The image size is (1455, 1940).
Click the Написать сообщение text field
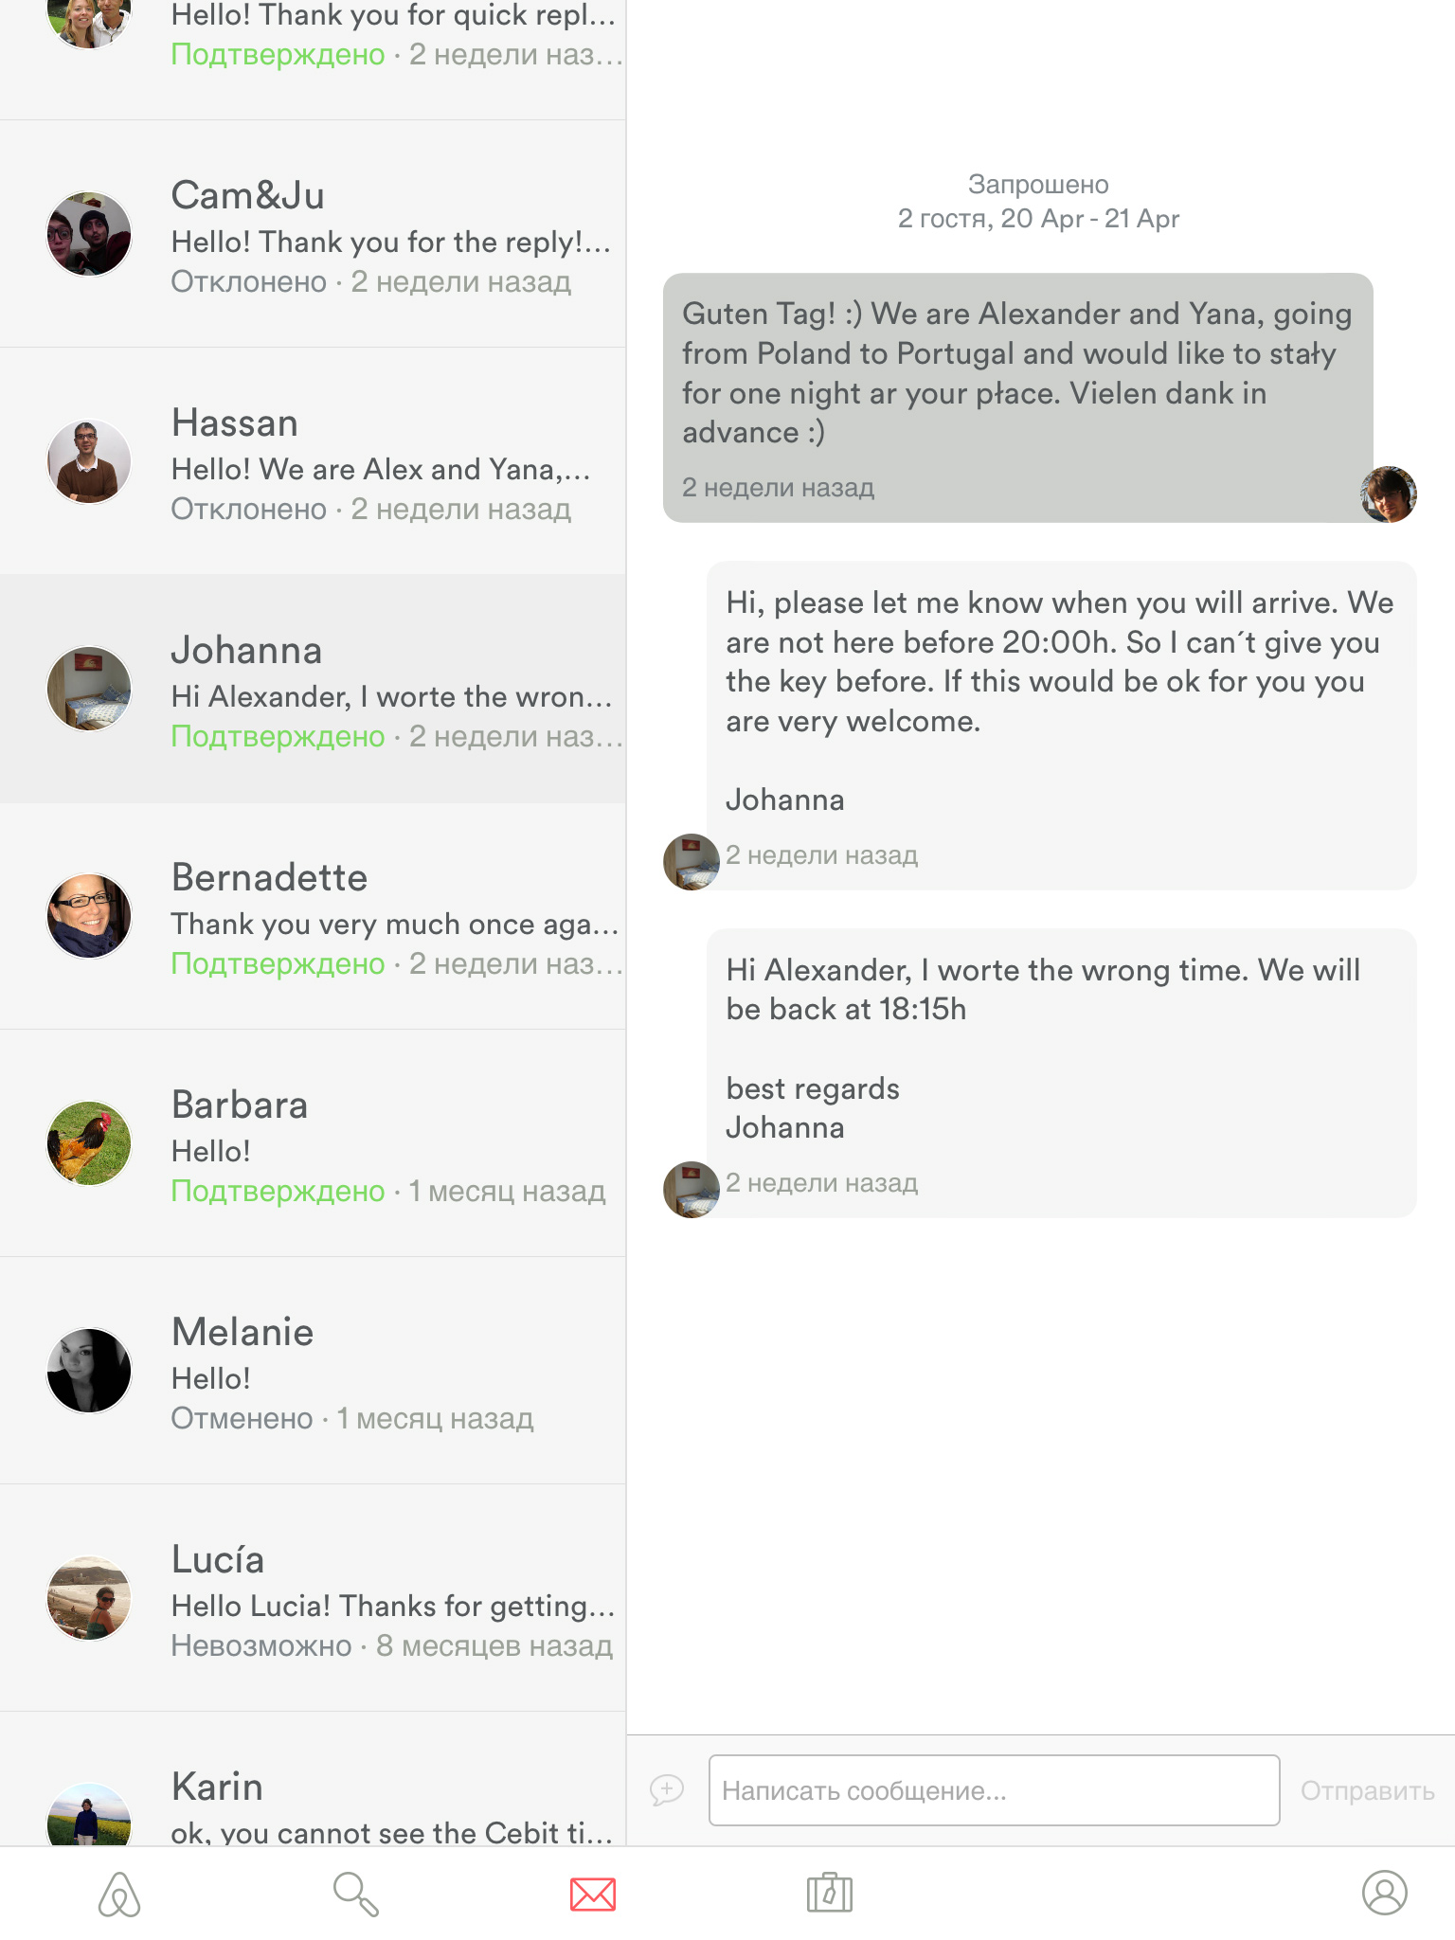(x=994, y=1790)
